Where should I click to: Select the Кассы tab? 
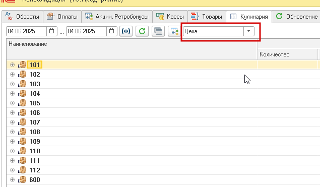click(170, 17)
